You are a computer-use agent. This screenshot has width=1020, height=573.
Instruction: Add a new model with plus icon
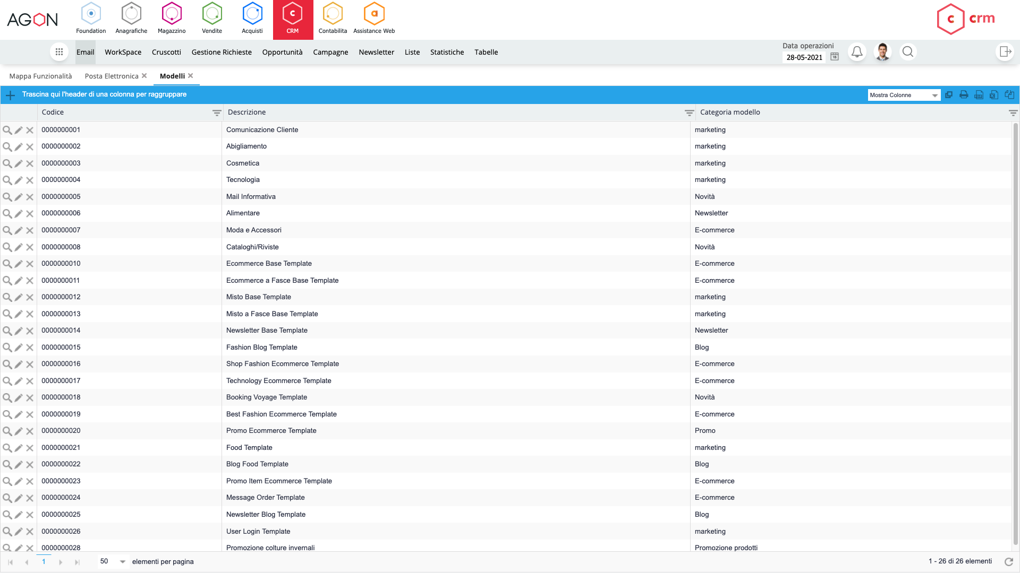click(10, 95)
